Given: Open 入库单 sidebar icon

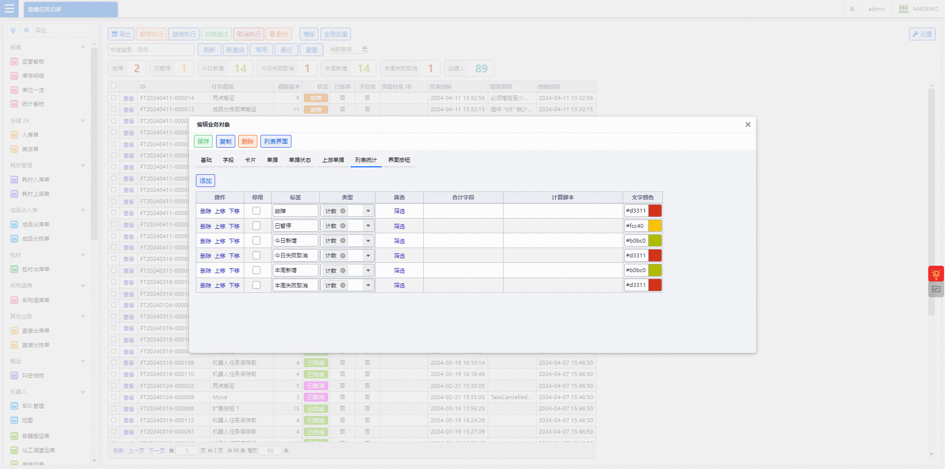Looking at the screenshot, I should (x=14, y=135).
